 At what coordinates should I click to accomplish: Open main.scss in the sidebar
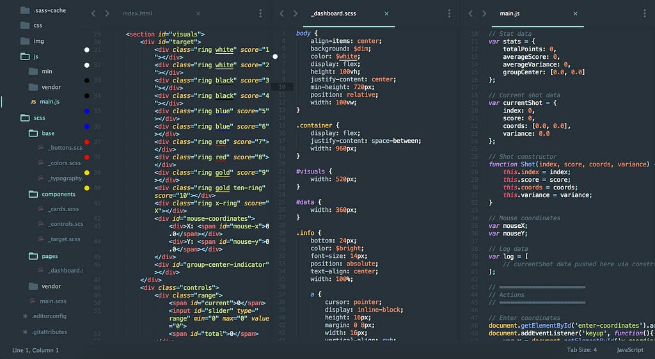click(48, 301)
